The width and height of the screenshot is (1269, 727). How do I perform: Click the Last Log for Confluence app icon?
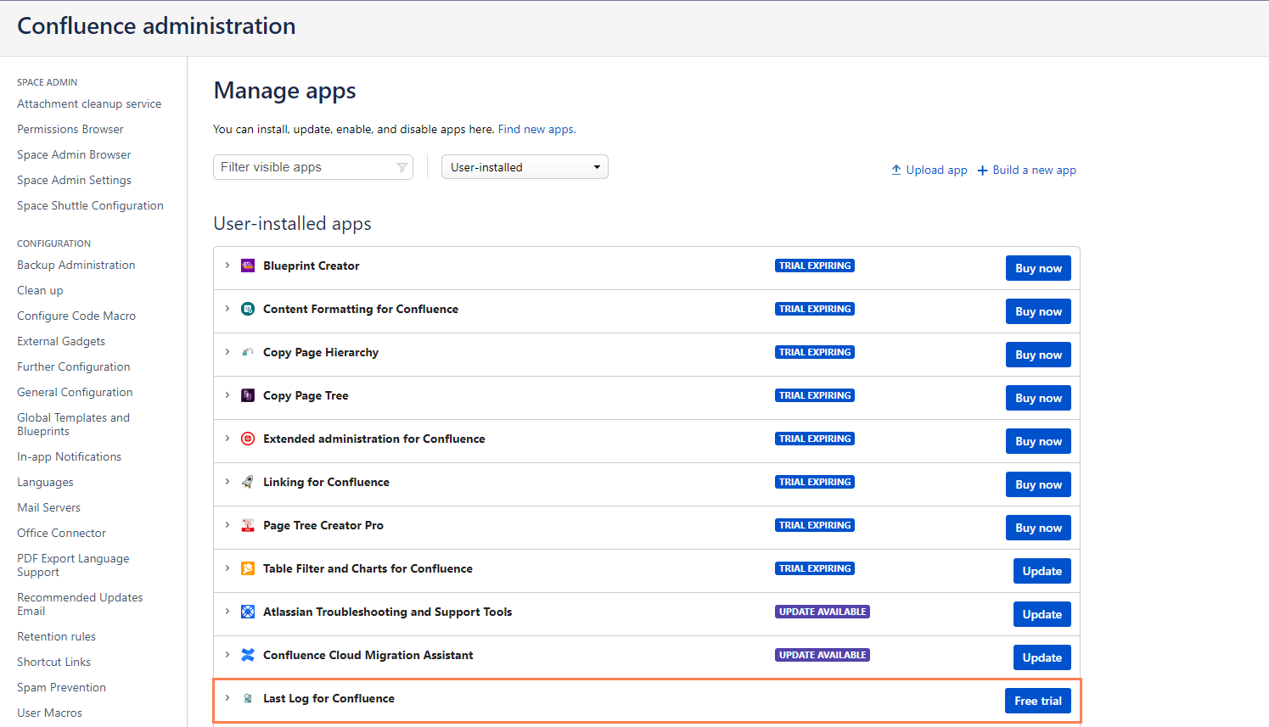pos(247,698)
